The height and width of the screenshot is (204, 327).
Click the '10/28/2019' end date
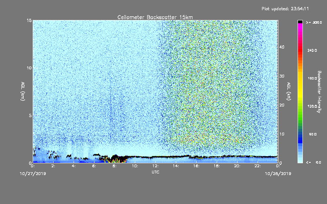pyautogui.click(x=278, y=174)
